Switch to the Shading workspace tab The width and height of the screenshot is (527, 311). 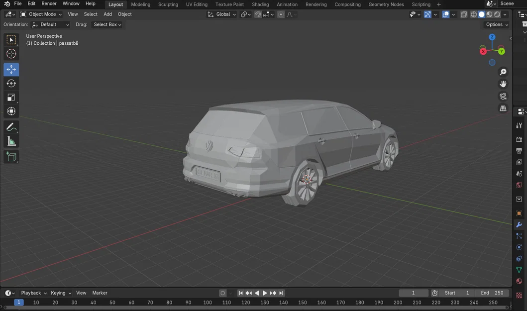click(260, 4)
